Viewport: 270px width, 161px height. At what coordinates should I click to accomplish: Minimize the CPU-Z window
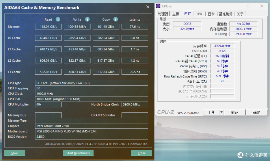236,6
